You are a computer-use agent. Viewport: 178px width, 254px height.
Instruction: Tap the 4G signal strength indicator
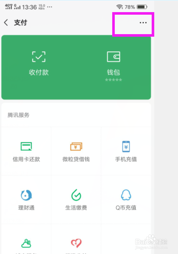[x=8, y=7]
